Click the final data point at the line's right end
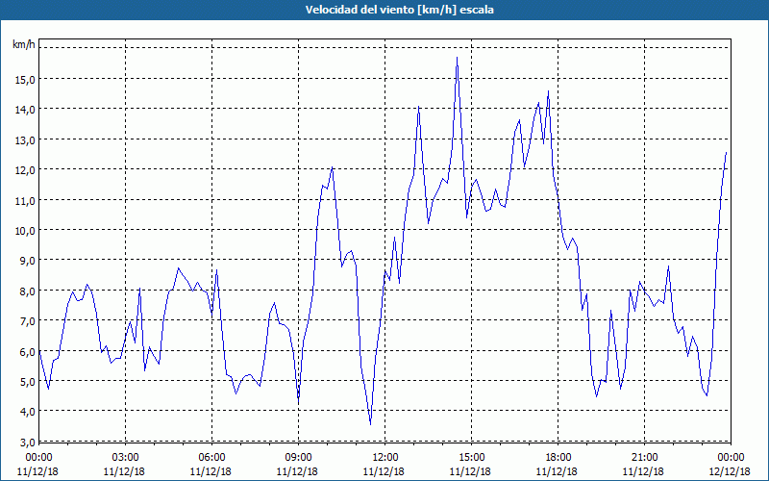Image resolution: width=769 pixels, height=481 pixels. pos(726,152)
